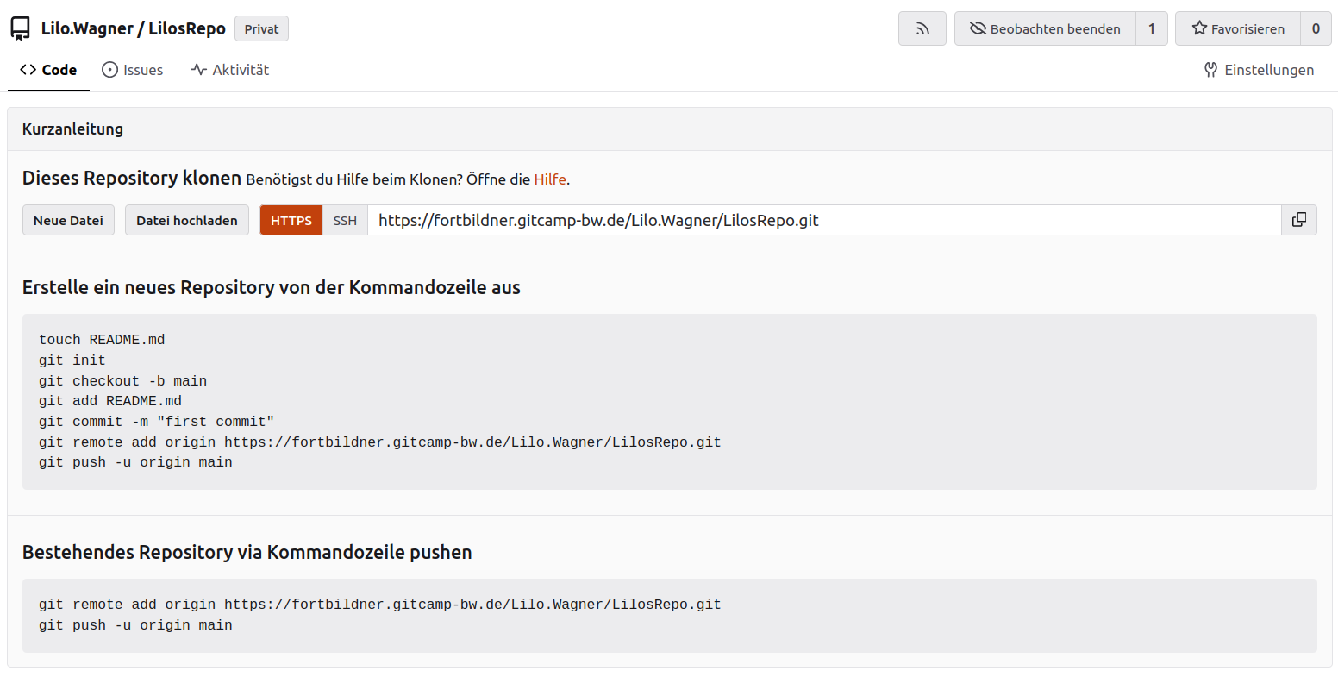Click the Datei hochladen button
The width and height of the screenshot is (1338, 677).
click(x=187, y=220)
